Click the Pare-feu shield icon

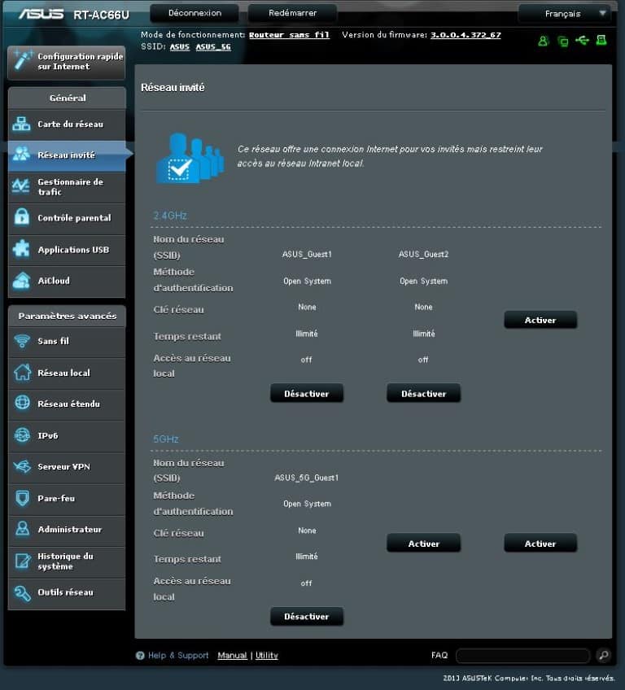tap(22, 498)
